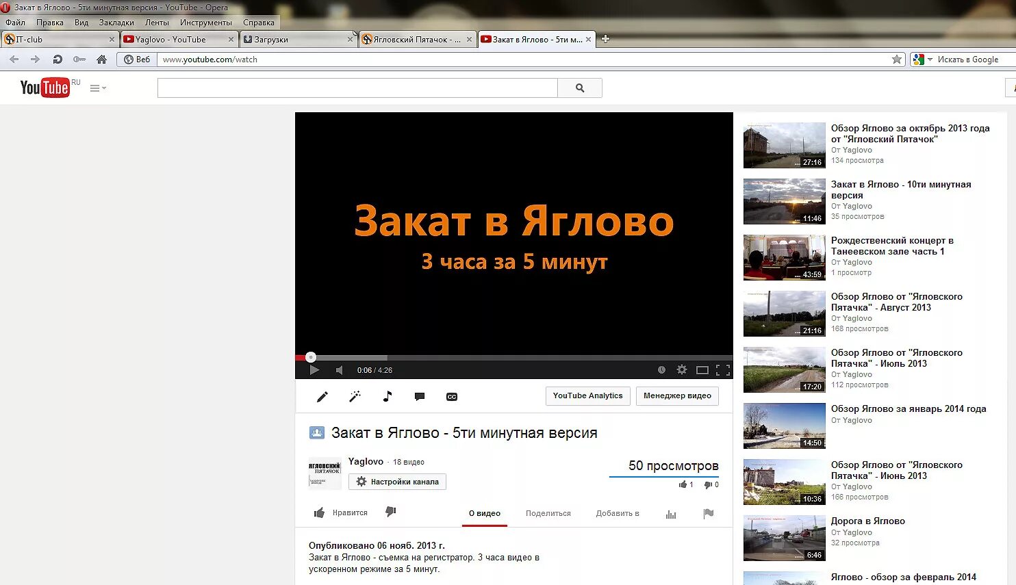Click the YouTube search magnifier button
1016x585 pixels.
coord(580,88)
